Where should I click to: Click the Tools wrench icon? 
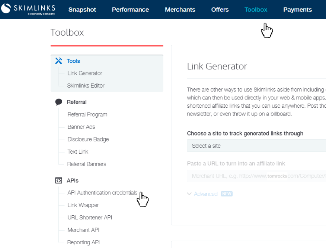pyautogui.click(x=59, y=61)
